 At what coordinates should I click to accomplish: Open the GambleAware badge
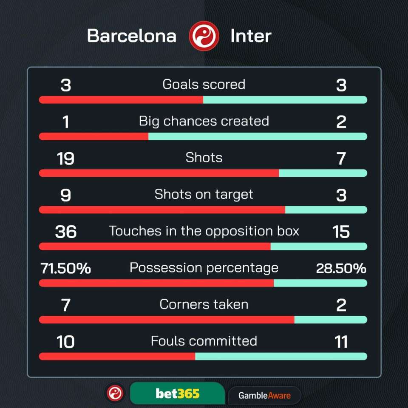264,395
